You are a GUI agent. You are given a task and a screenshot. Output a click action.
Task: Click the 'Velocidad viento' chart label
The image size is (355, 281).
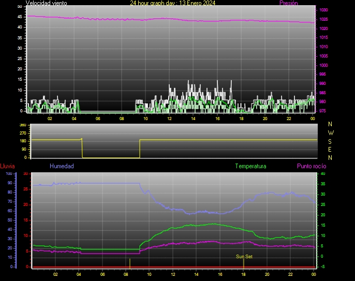click(47, 3)
